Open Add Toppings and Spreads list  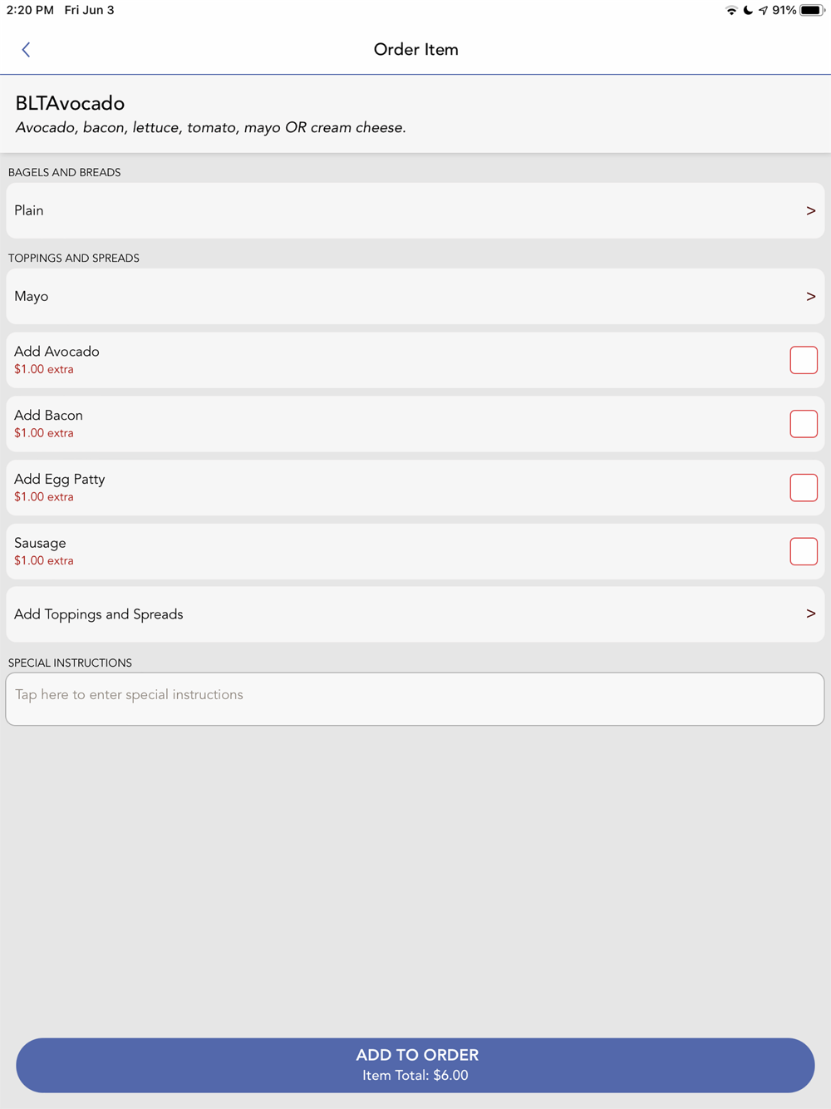pos(415,614)
